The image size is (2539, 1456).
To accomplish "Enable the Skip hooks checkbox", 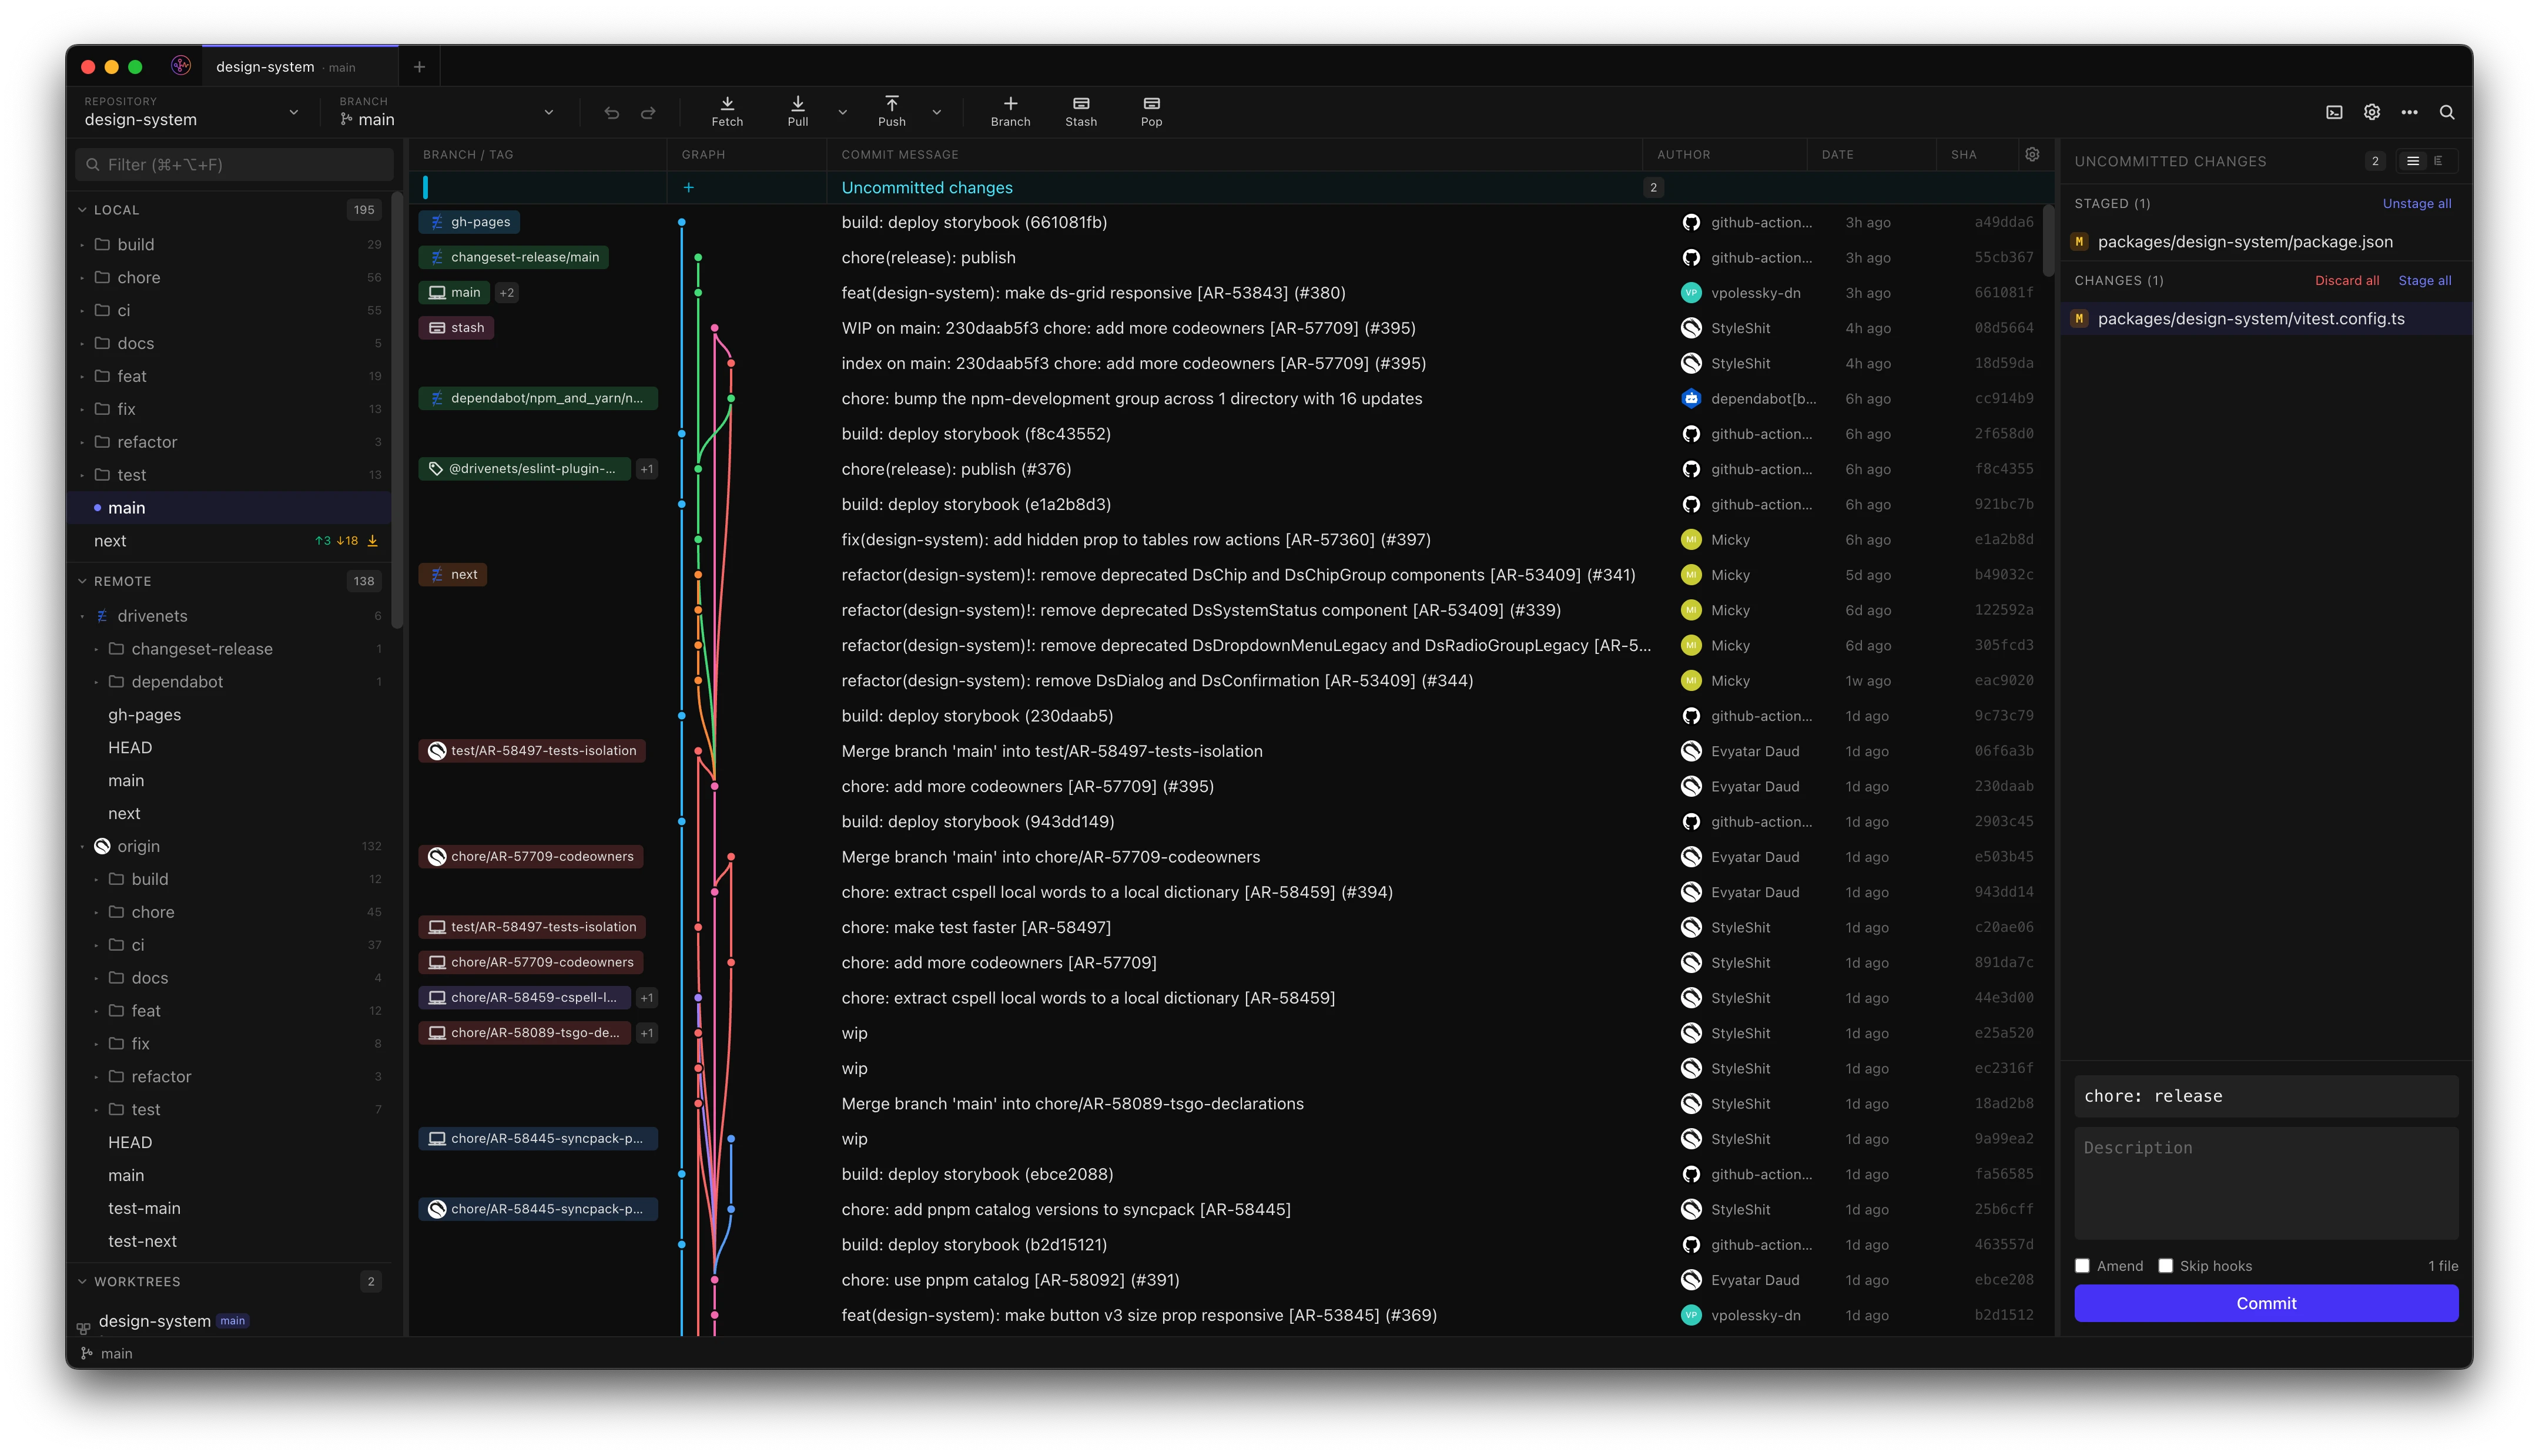I will (2165, 1266).
